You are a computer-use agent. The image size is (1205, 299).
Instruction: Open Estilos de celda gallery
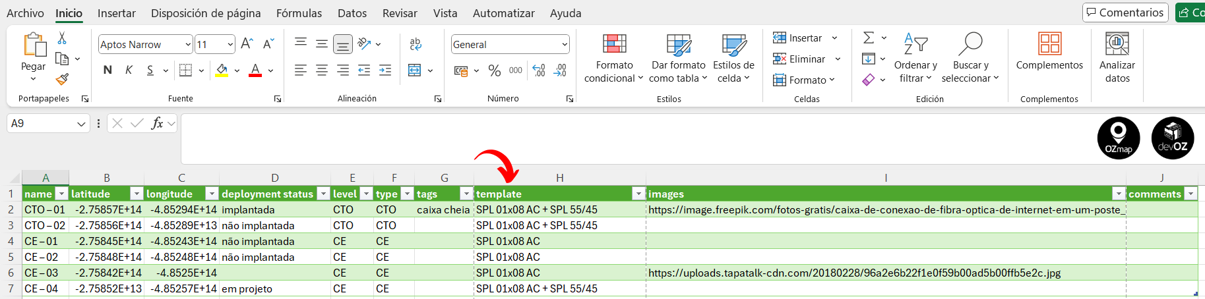(733, 58)
